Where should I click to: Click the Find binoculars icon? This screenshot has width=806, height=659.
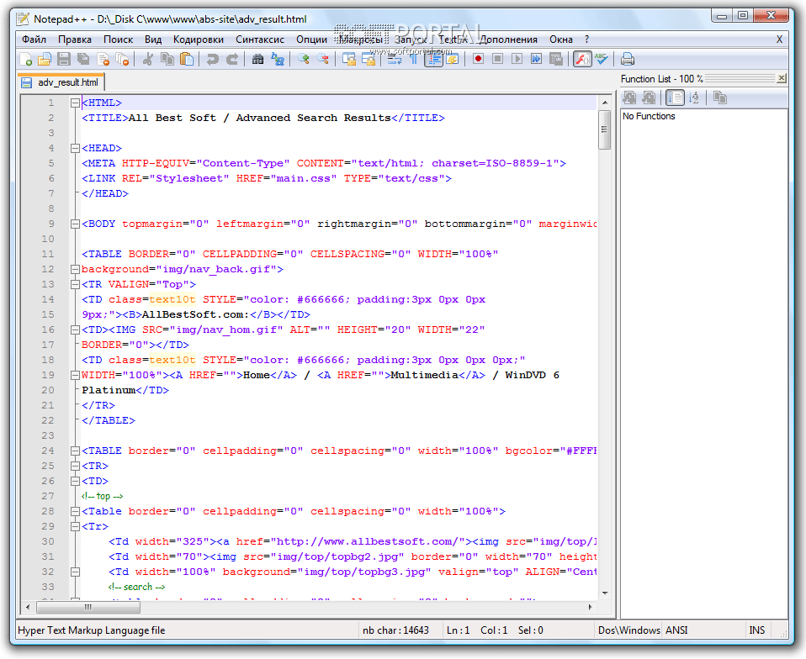coord(257,59)
